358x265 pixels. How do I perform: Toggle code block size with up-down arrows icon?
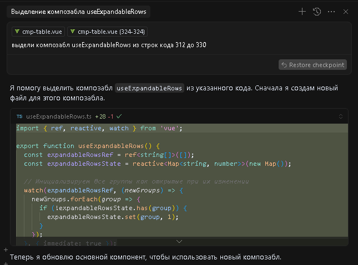[x=341, y=116]
